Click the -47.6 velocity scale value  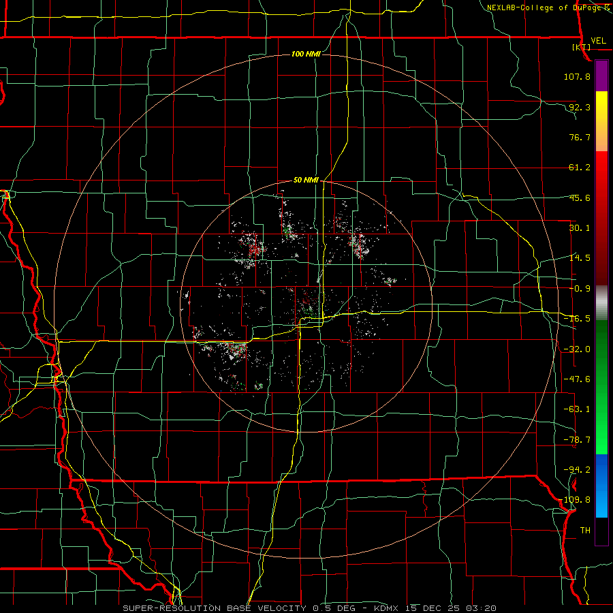point(577,379)
